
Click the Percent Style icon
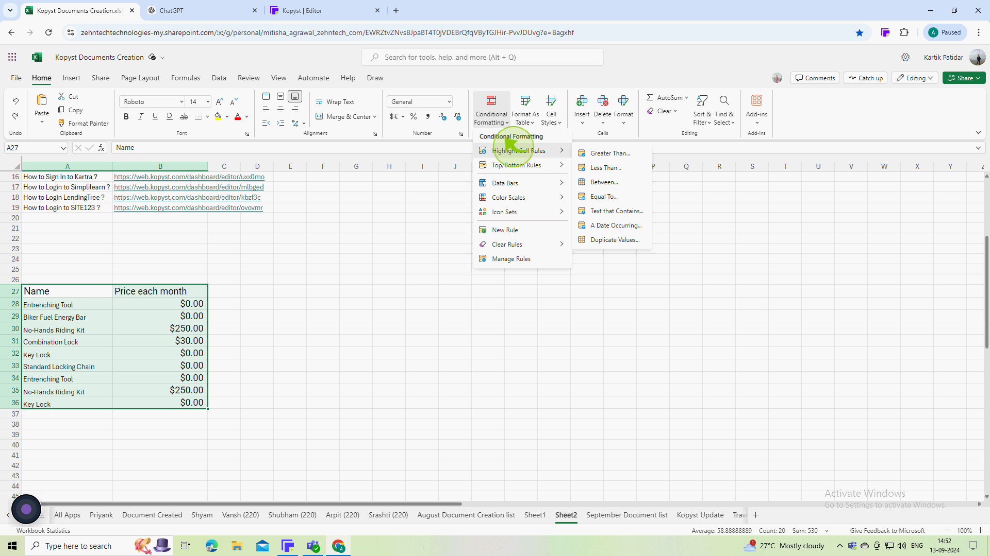[414, 116]
